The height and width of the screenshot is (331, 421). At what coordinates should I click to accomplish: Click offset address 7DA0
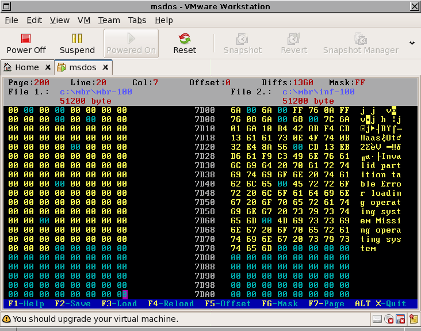pyautogui.click(x=205, y=295)
